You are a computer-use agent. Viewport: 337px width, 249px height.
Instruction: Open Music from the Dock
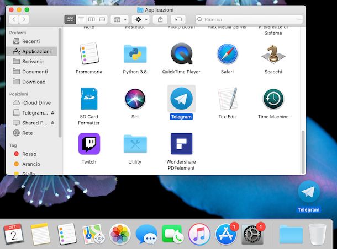pos(199,234)
